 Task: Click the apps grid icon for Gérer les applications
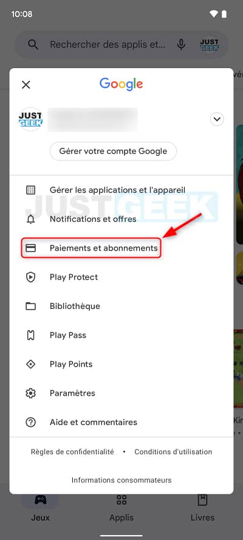pyautogui.click(x=30, y=190)
